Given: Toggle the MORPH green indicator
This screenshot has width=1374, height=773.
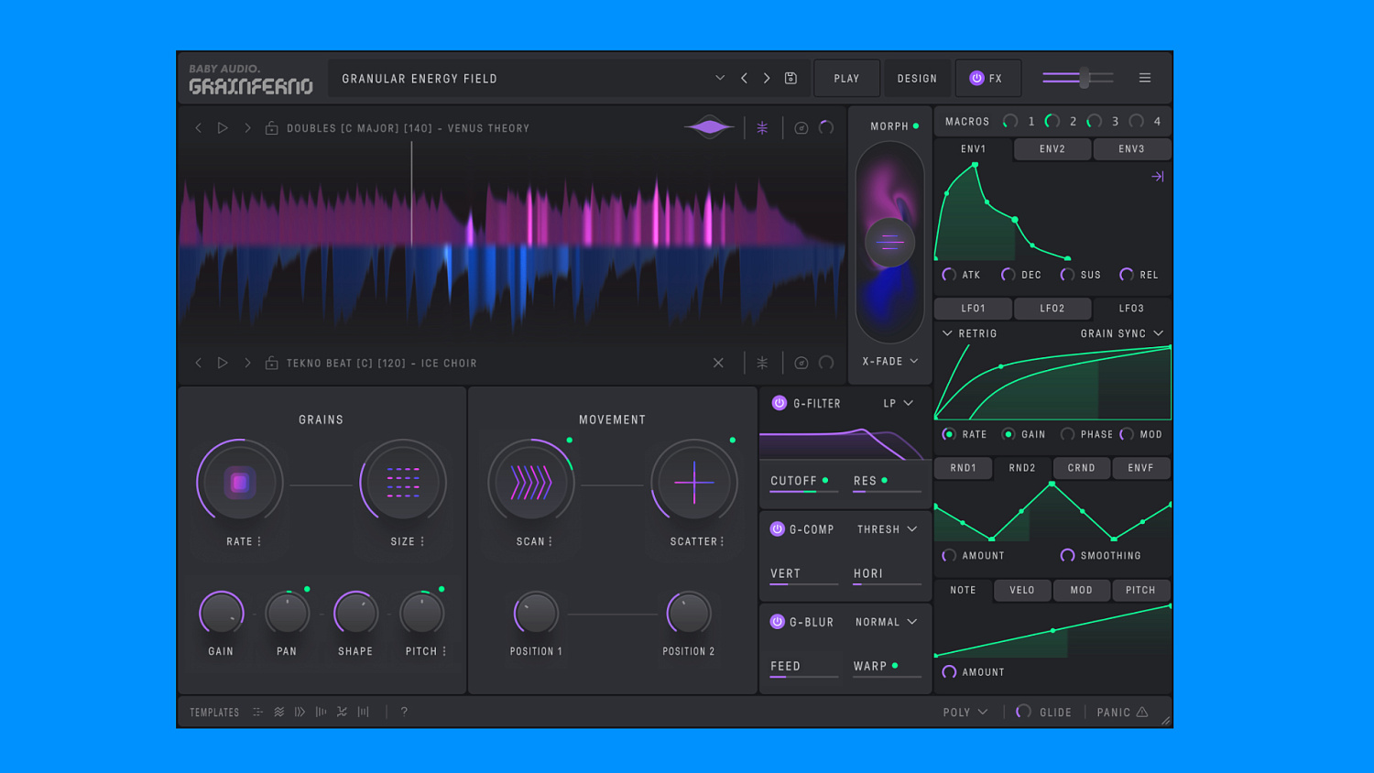Looking at the screenshot, I should pos(916,126).
